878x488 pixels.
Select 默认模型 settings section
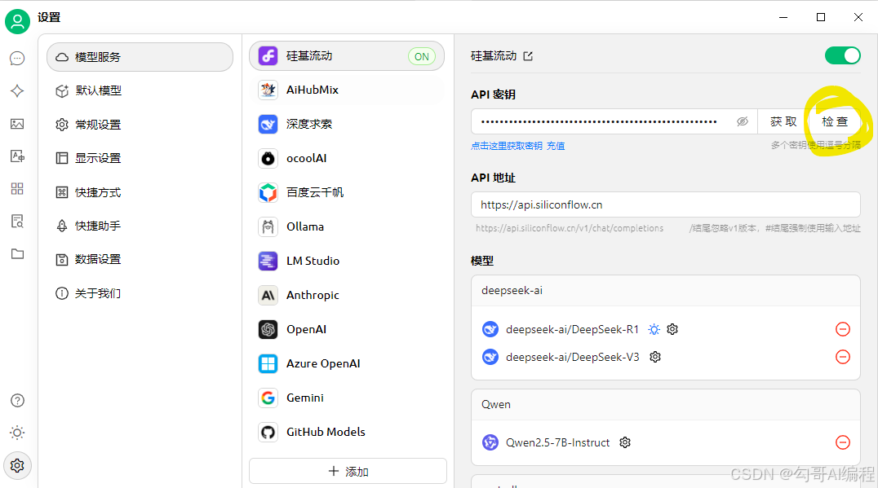click(x=140, y=90)
